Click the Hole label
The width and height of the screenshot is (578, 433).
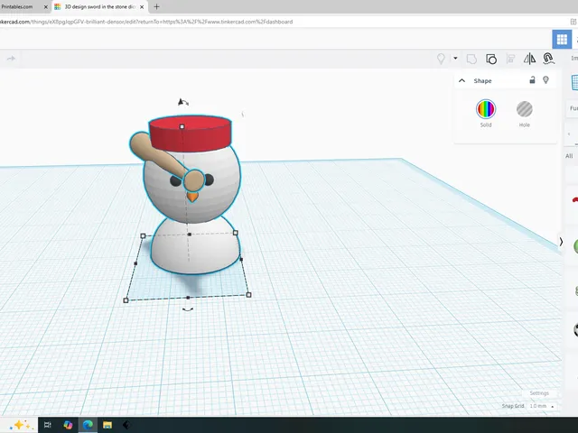coord(524,124)
